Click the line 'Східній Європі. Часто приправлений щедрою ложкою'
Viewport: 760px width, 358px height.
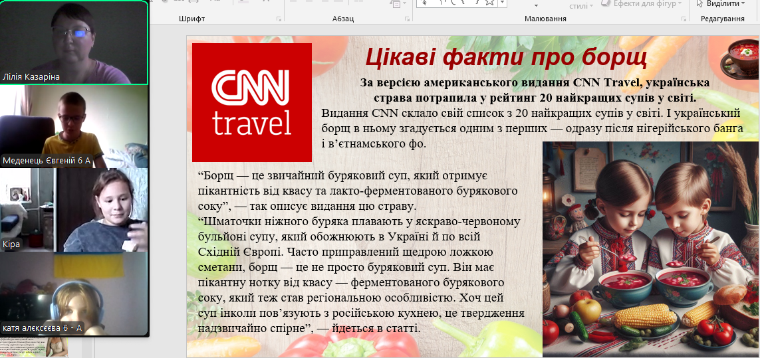[346, 252]
